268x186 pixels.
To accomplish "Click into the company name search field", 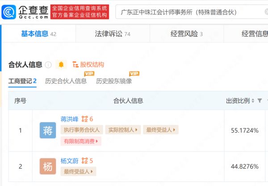I will point(192,12).
